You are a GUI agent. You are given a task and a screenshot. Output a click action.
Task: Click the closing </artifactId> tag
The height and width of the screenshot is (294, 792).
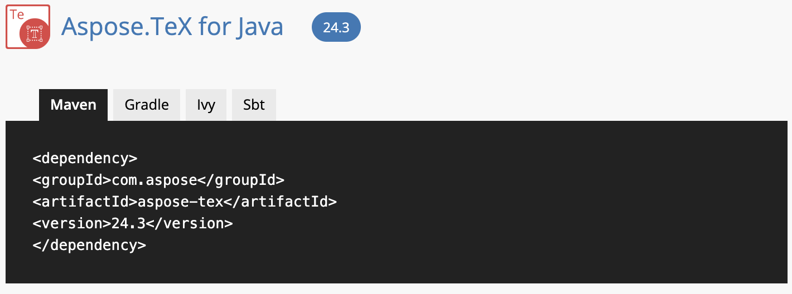click(281, 202)
